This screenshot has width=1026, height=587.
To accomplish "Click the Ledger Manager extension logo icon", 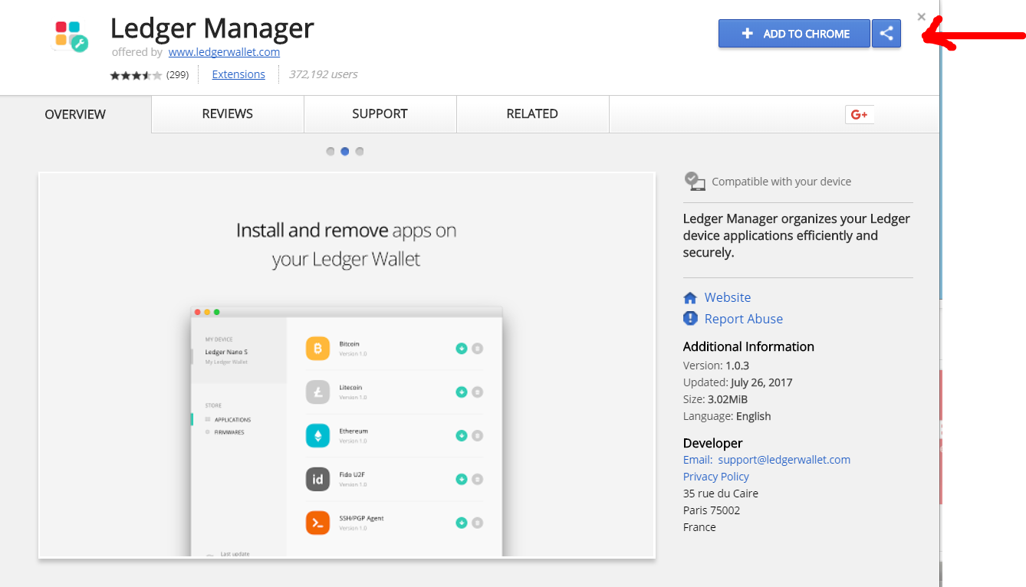I will [x=71, y=36].
